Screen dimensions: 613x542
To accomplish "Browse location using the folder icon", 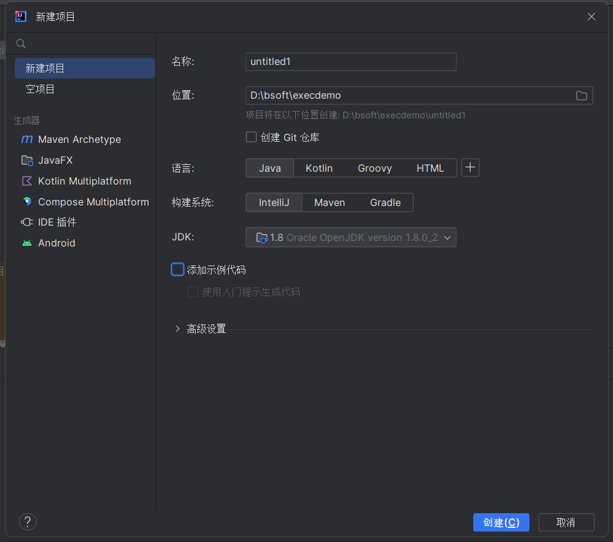I will pyautogui.click(x=581, y=96).
